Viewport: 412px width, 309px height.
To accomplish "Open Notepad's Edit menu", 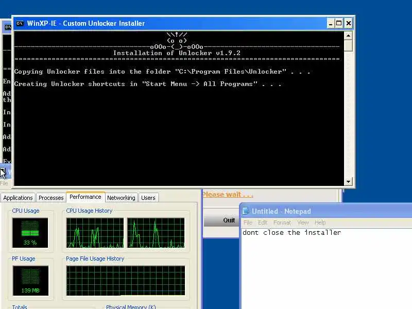I will click(x=262, y=223).
